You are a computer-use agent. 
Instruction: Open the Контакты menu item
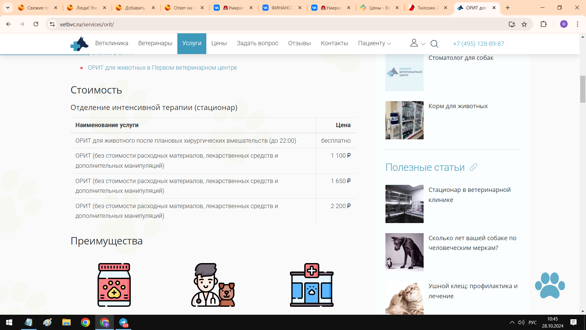coord(335,43)
